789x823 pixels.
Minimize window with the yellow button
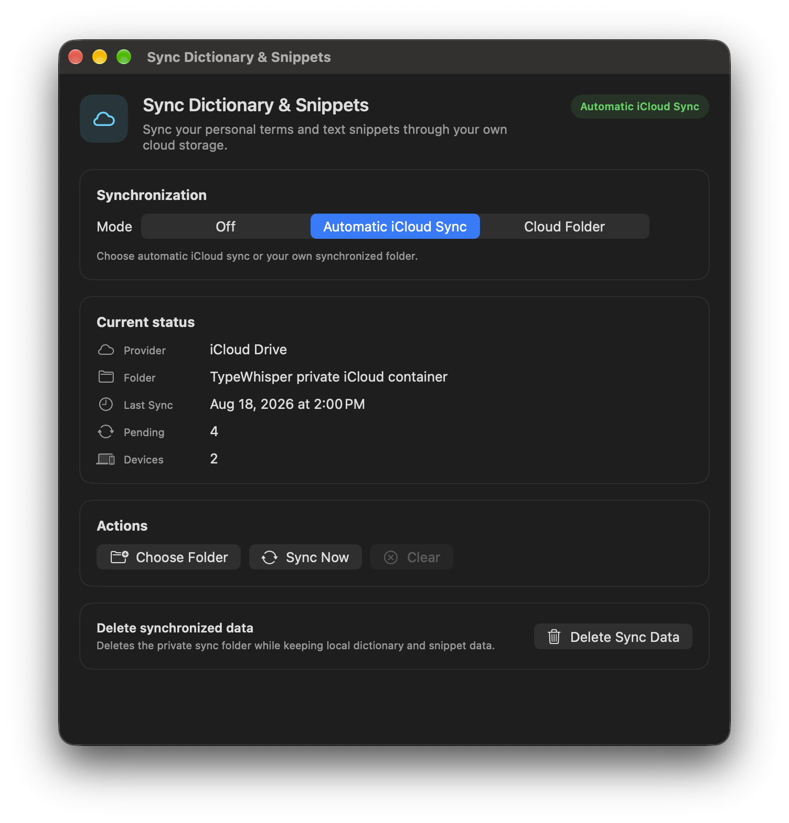coord(100,57)
